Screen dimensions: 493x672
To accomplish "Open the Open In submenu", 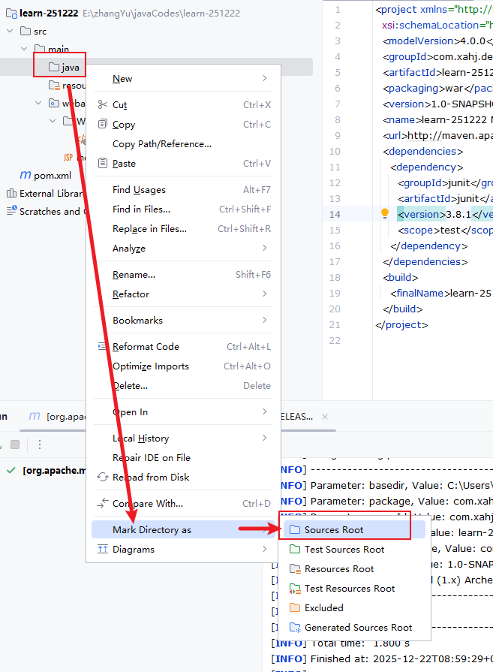I will pyautogui.click(x=183, y=412).
